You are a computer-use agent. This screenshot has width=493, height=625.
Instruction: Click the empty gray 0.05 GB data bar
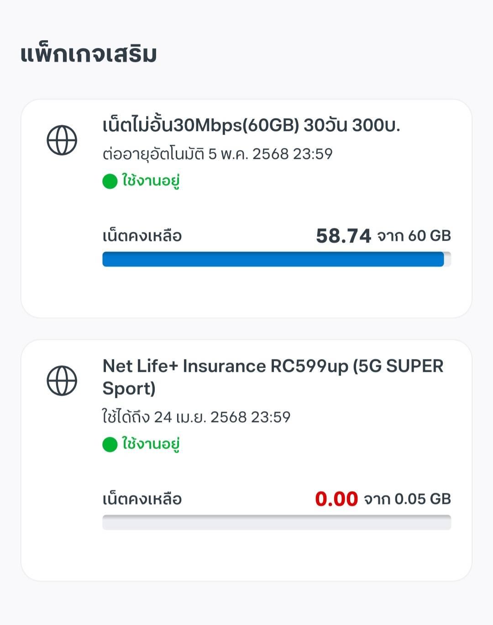click(x=277, y=522)
